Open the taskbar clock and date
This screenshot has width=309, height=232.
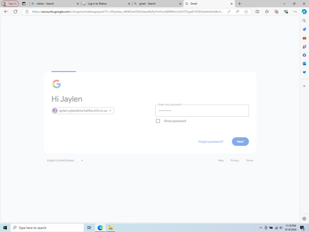pyautogui.click(x=290, y=228)
